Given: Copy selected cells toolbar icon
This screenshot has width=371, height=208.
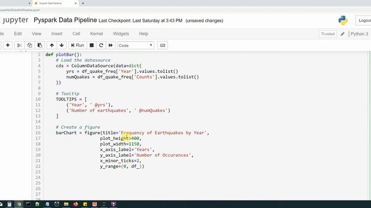Looking at the screenshot, I should click(30, 45).
